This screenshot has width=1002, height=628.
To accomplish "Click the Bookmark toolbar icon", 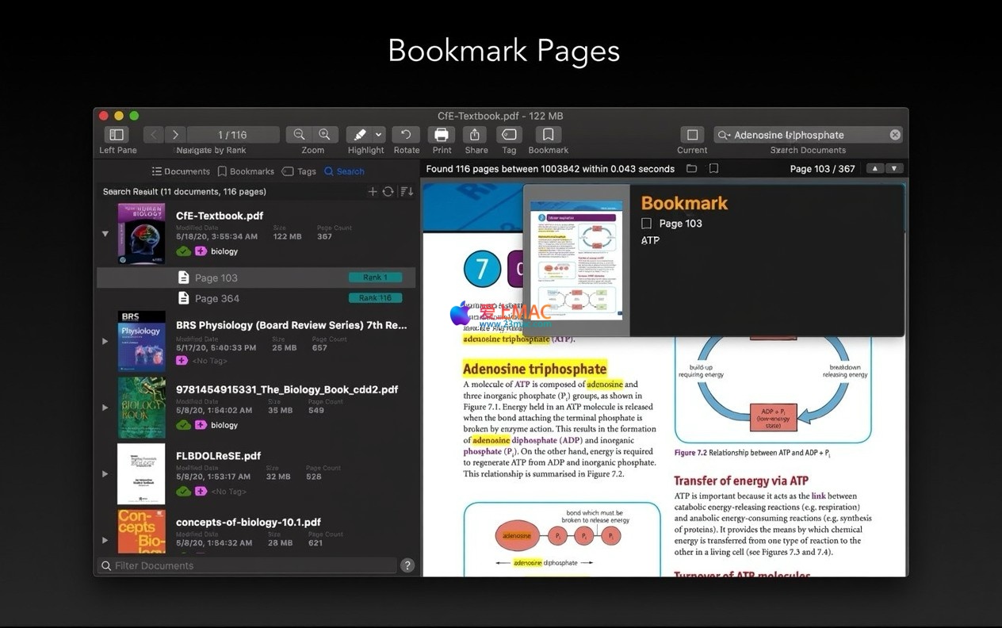I will click(x=548, y=135).
